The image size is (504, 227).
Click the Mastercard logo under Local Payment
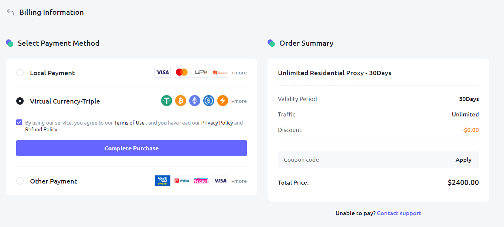coord(181,73)
